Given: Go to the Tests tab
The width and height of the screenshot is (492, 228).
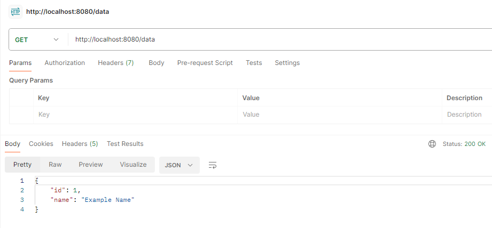Looking at the screenshot, I should 254,63.
